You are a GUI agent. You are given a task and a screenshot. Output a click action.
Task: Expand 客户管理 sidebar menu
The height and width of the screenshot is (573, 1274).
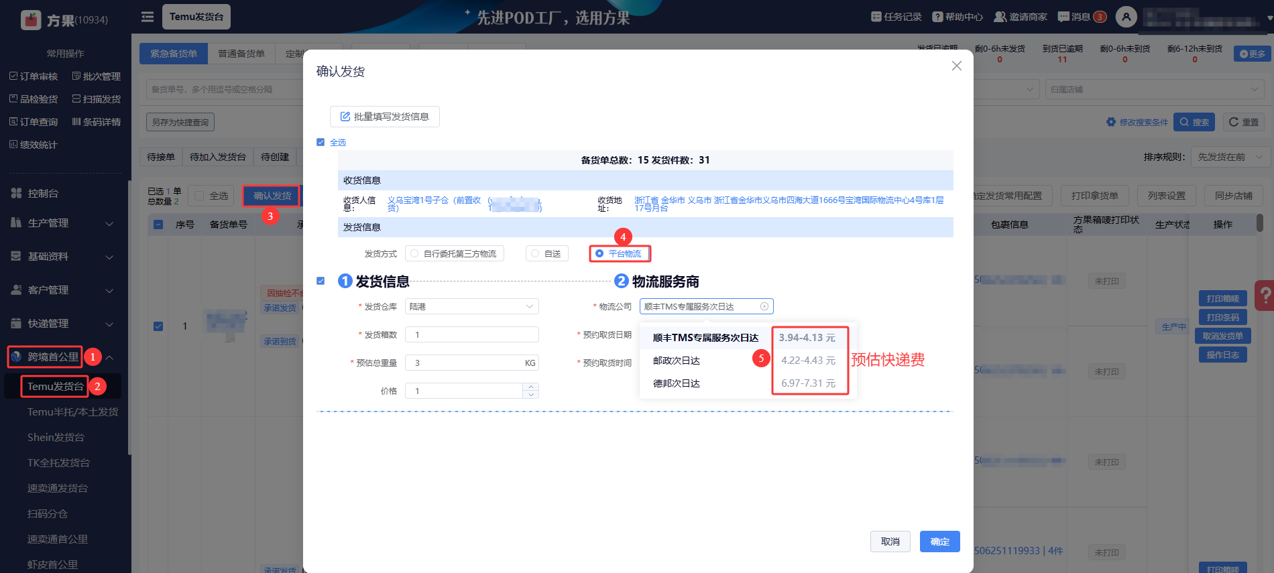(64, 290)
